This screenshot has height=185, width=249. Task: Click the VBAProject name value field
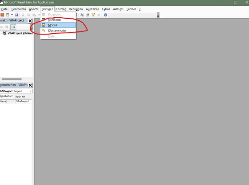point(24,102)
